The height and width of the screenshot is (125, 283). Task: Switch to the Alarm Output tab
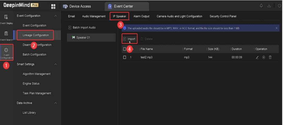(x=141, y=16)
